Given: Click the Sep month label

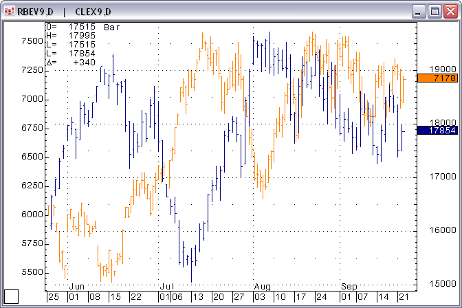Looking at the screenshot, I should click(x=349, y=287).
